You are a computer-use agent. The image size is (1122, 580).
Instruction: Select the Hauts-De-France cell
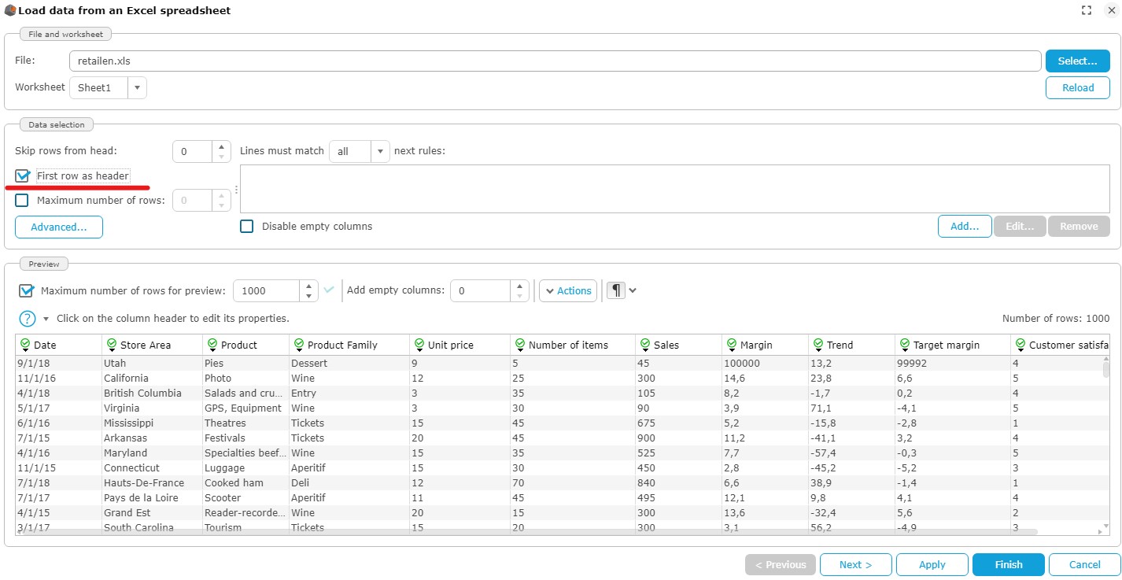[x=152, y=483]
